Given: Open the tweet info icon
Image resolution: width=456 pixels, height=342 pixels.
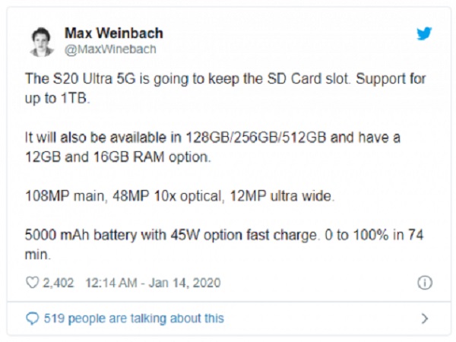Looking at the screenshot, I should click(424, 283).
